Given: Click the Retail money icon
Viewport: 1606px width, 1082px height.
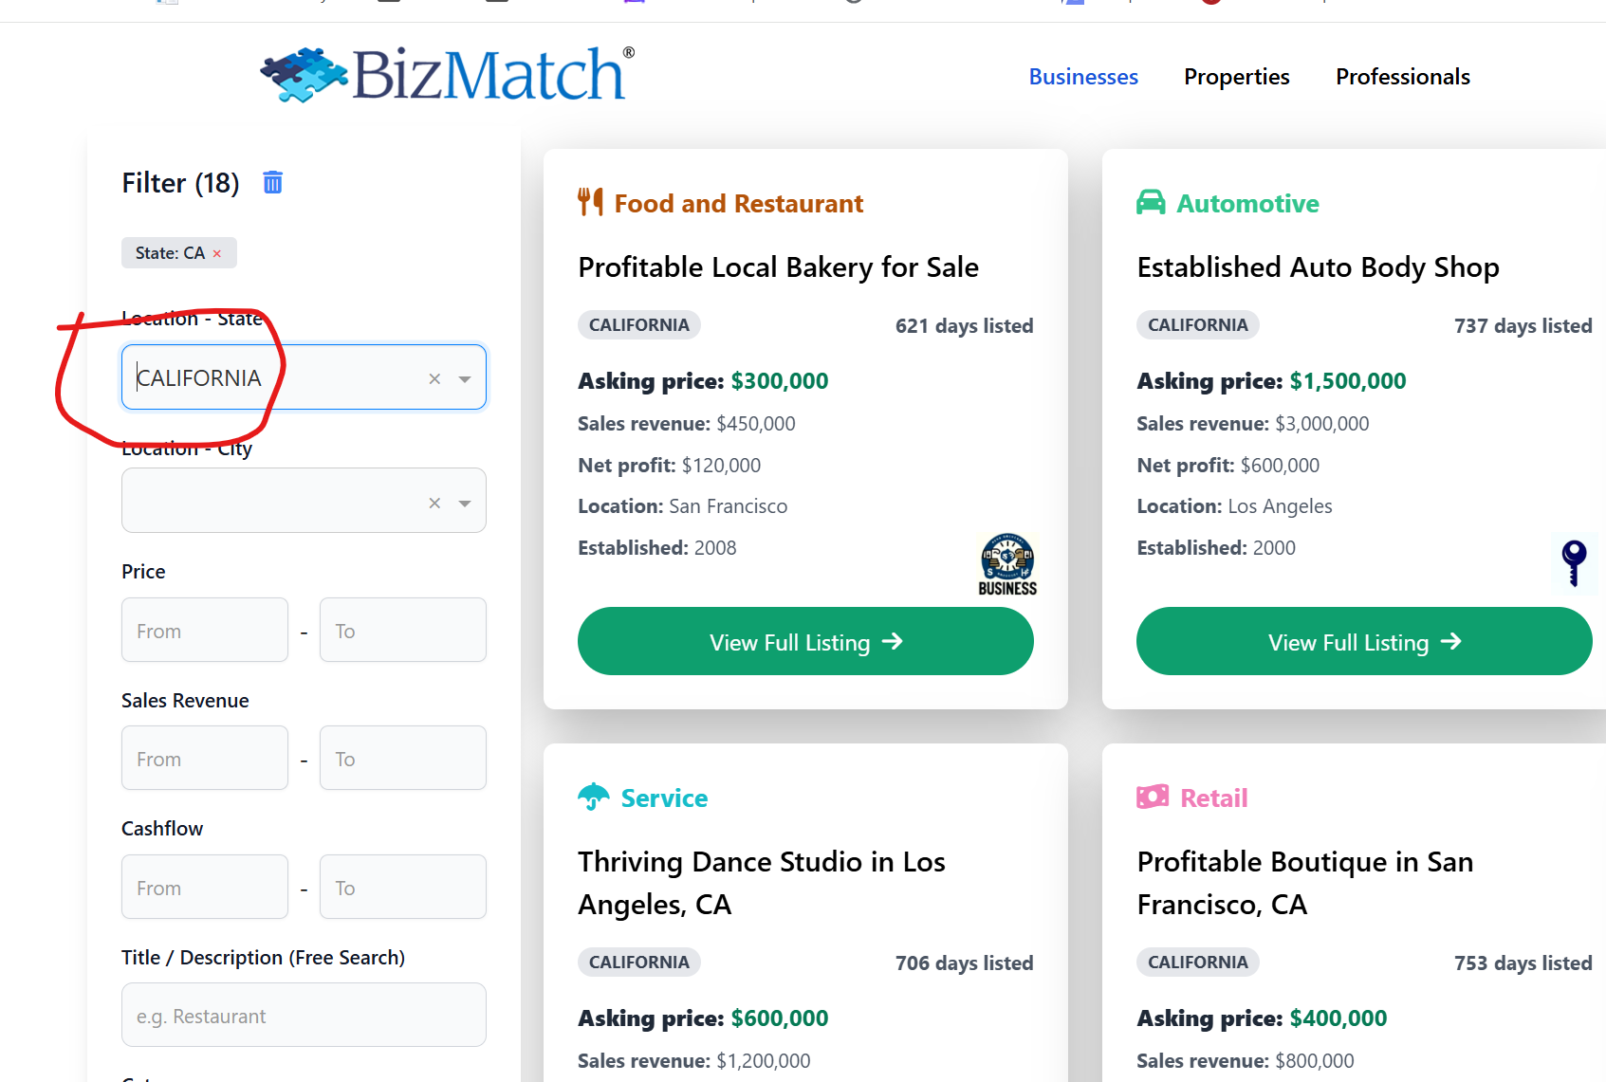Looking at the screenshot, I should point(1153,797).
